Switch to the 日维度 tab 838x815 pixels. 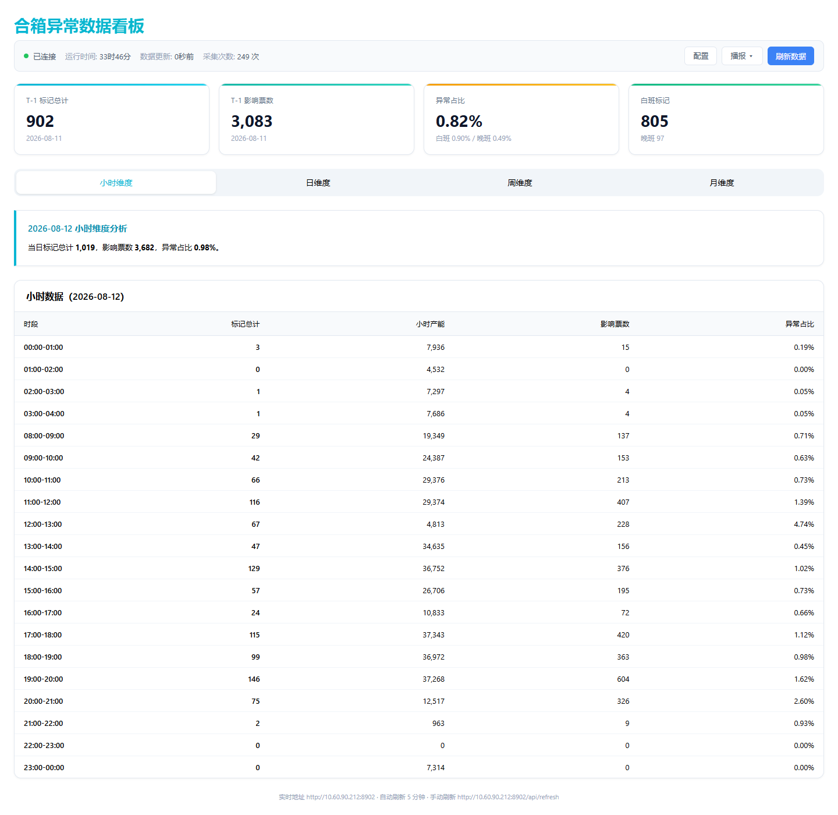(x=318, y=183)
